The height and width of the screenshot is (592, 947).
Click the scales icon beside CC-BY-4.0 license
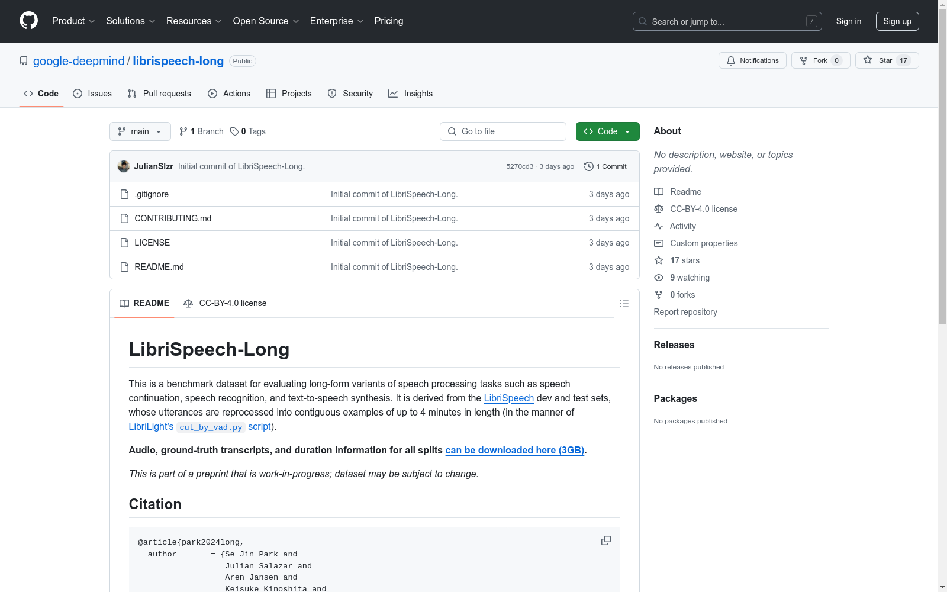659,209
